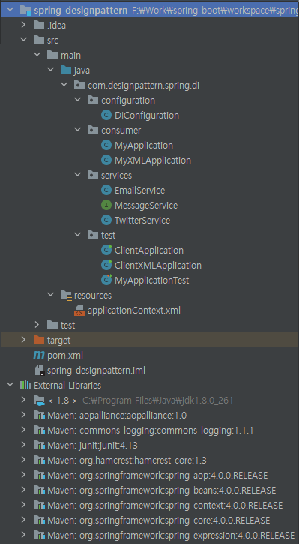
Task: Select Maven: org.hamcrest:hamcrest-core:1.3 row
Action: [x=149, y=461]
